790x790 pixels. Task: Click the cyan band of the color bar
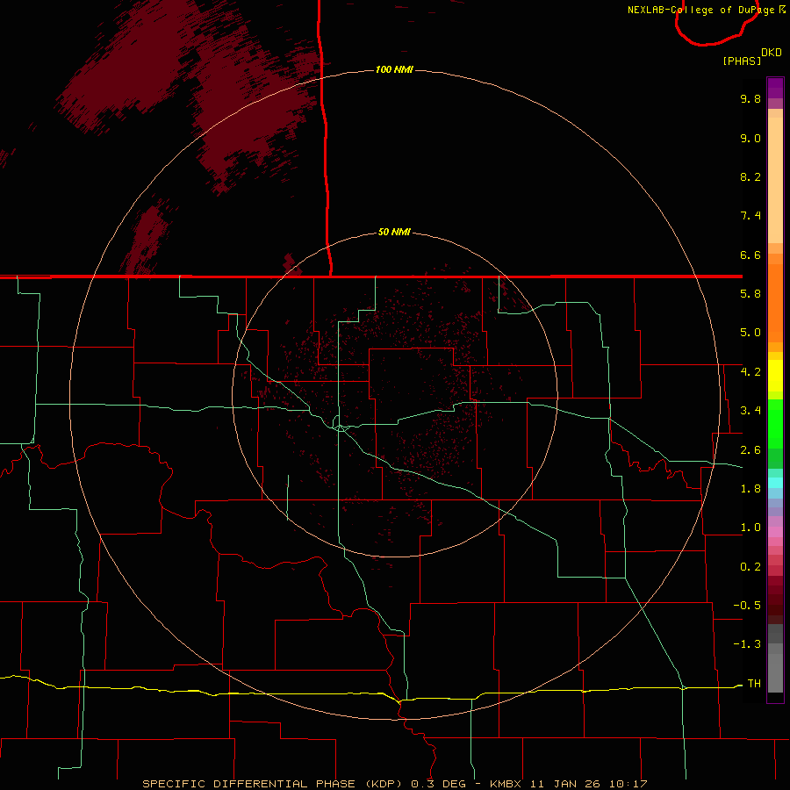(x=775, y=483)
